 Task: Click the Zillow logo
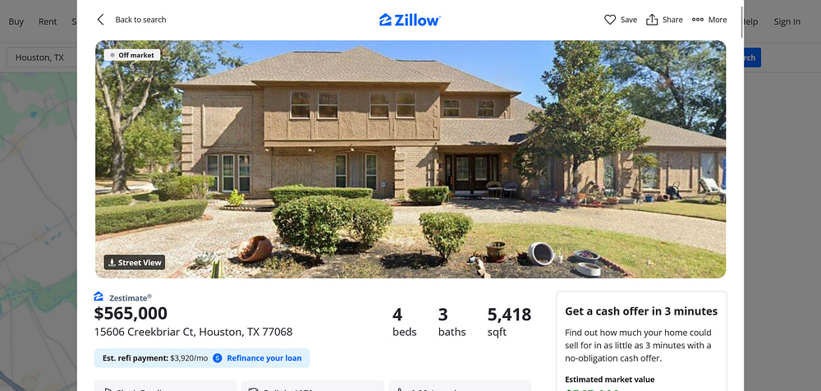coord(410,20)
